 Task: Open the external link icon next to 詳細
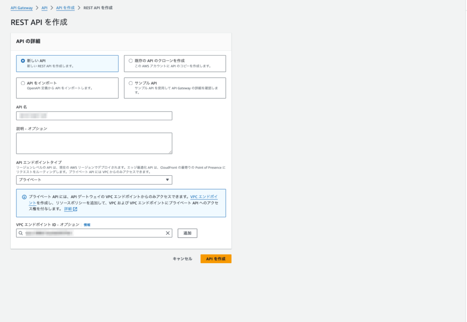tap(75, 210)
